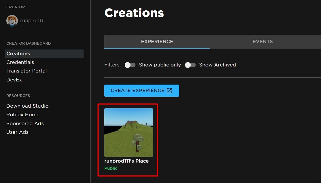The width and height of the screenshot is (321, 183).
Task: Click the green Public status label
Action: click(x=111, y=168)
